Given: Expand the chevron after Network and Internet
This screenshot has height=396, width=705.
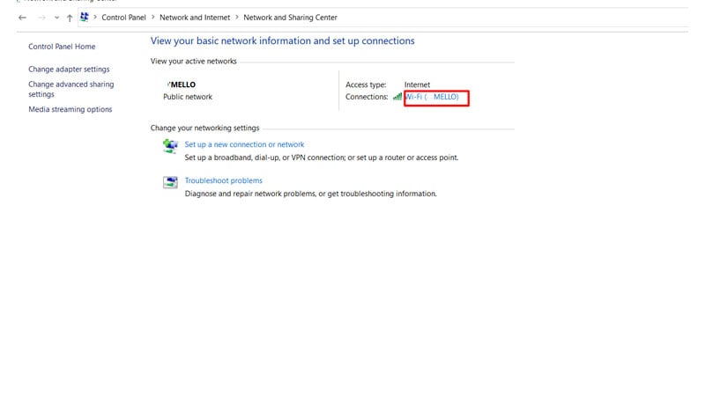Looking at the screenshot, I should tap(237, 17).
